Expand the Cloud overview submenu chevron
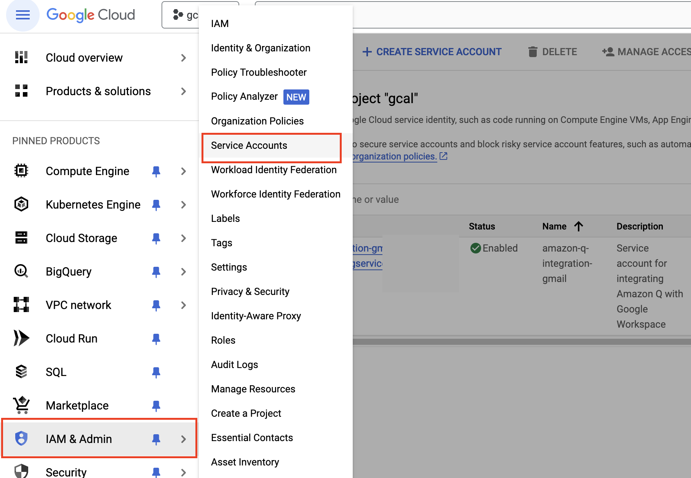The width and height of the screenshot is (691, 478). pos(184,58)
